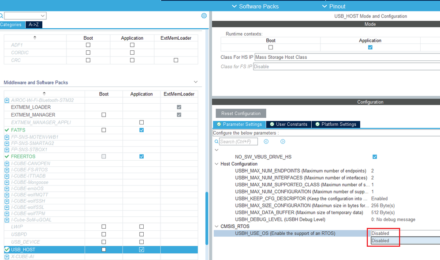Click the download icon beside I-CUBE-wolfTPM

7,213
